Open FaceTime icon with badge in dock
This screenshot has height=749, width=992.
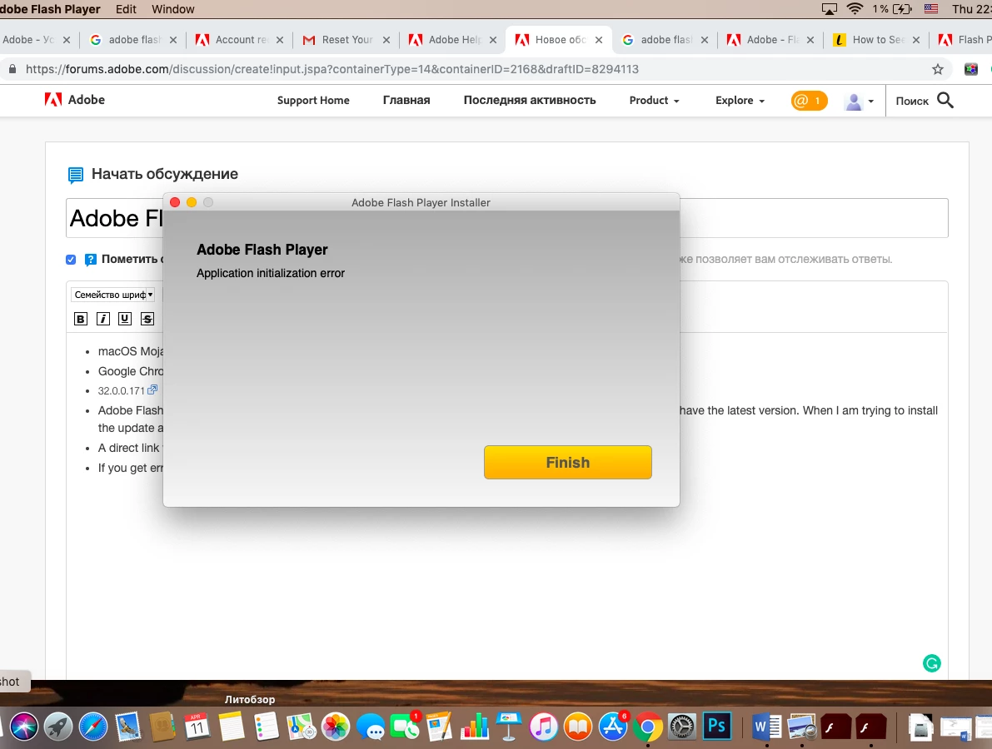pos(405,727)
